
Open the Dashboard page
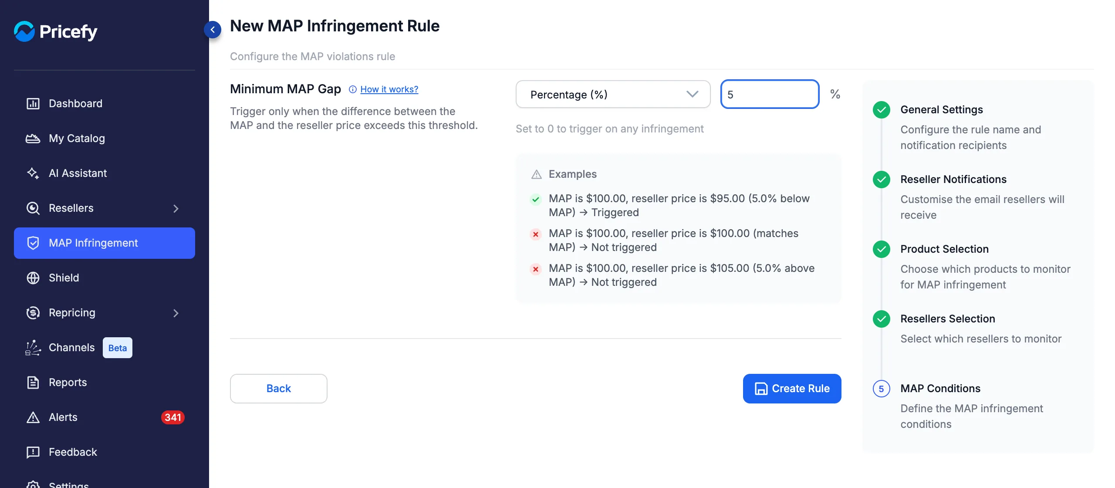[105, 104]
